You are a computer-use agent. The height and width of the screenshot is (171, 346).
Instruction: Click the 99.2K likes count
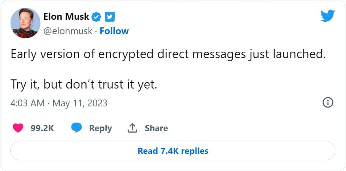click(x=42, y=128)
